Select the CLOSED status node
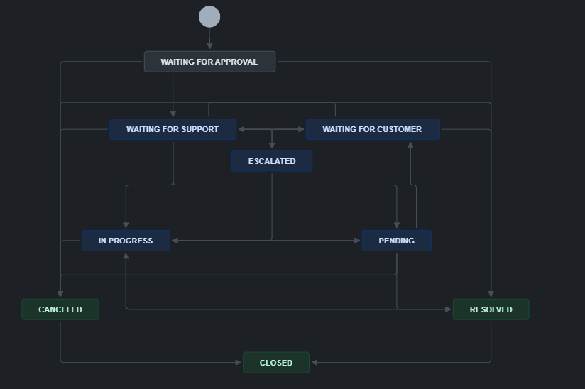585x389 pixels. click(276, 363)
